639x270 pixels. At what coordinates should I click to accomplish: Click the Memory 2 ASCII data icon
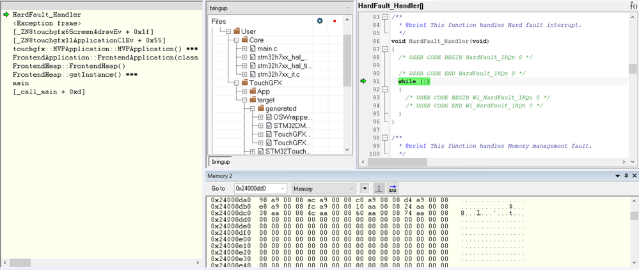(392, 189)
